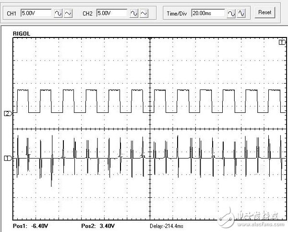Viewport: 288px width, 232px height.
Task: Click the RIGOL brand label
Action: pos(21,34)
